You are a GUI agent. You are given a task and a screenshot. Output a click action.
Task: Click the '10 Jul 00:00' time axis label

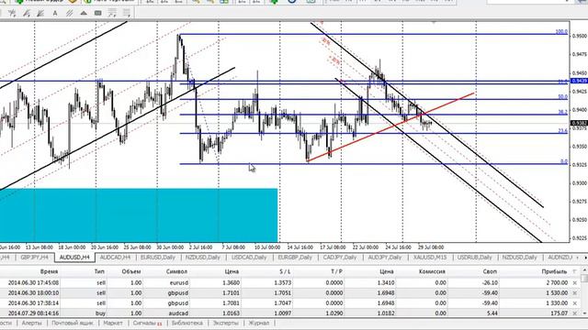(267, 247)
